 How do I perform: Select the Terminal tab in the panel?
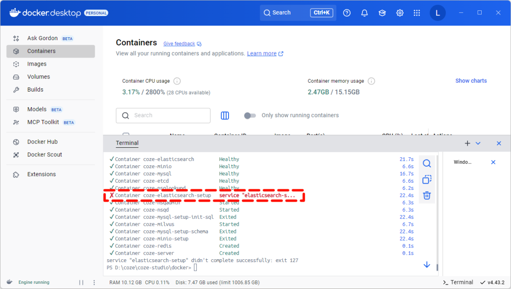click(127, 143)
